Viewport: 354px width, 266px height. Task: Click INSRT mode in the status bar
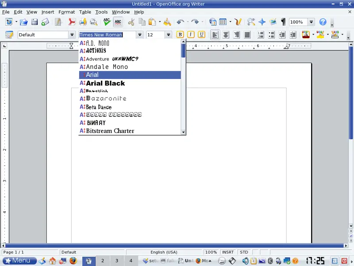(228, 252)
